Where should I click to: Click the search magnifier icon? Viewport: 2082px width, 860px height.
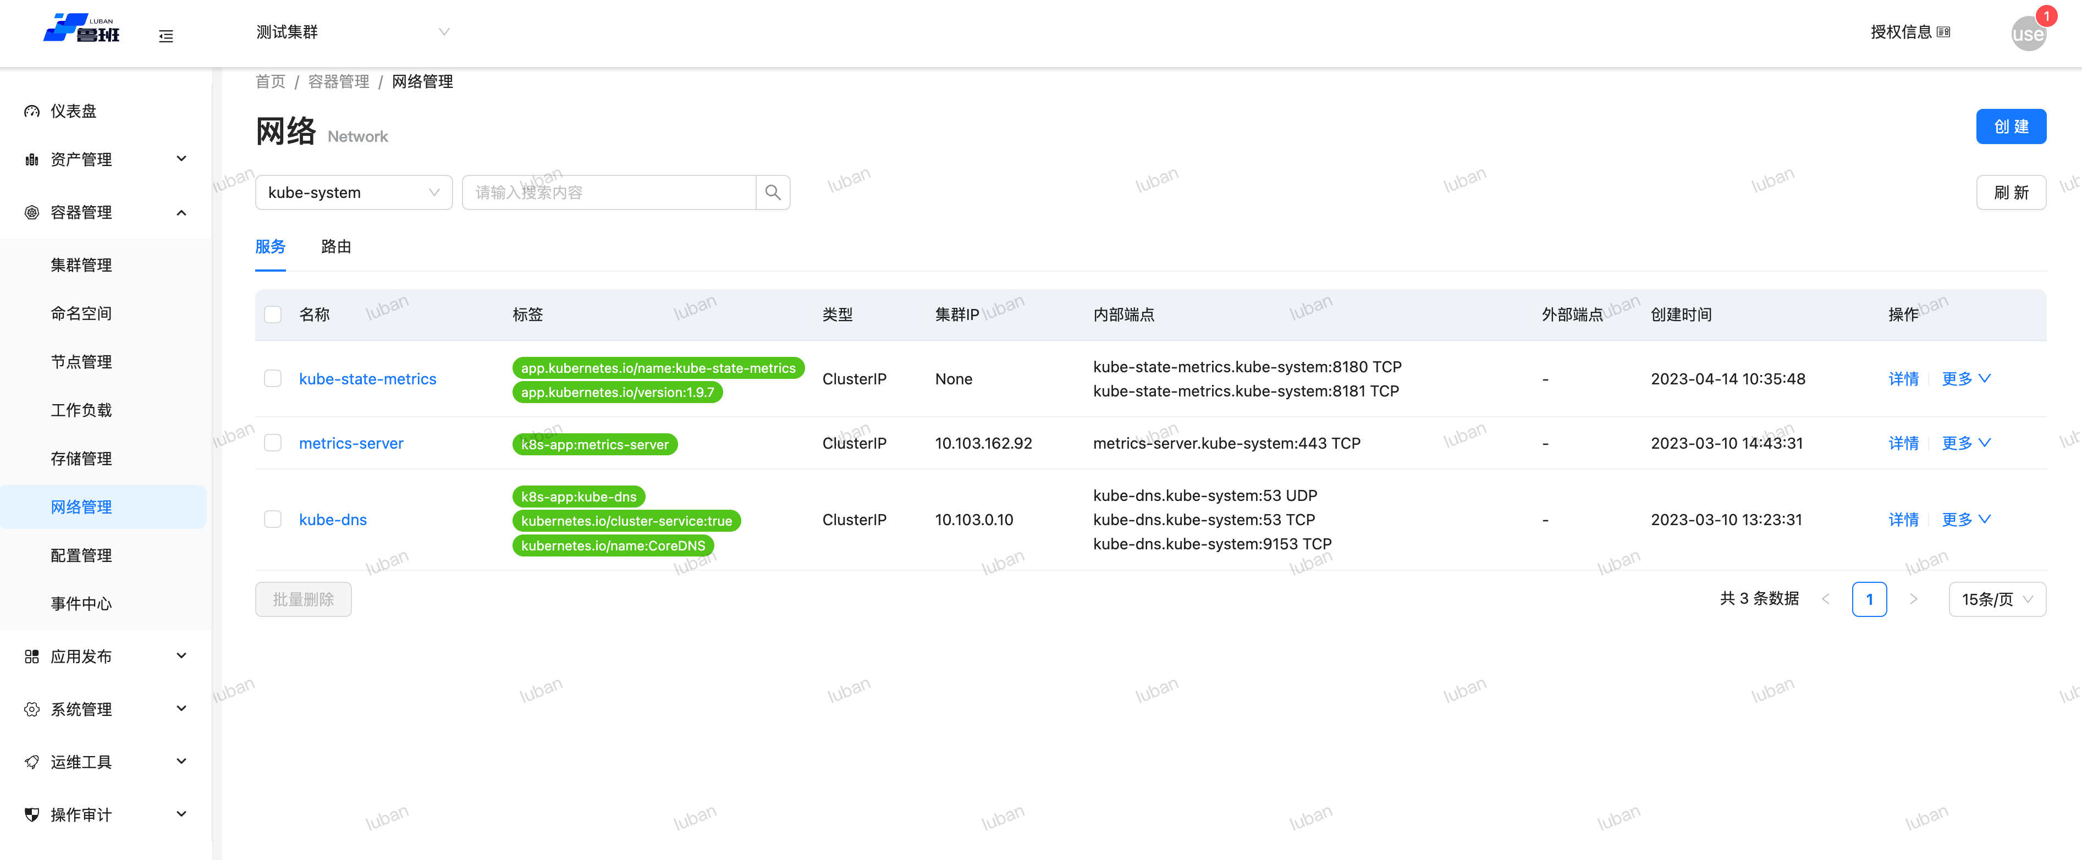pyautogui.click(x=773, y=192)
